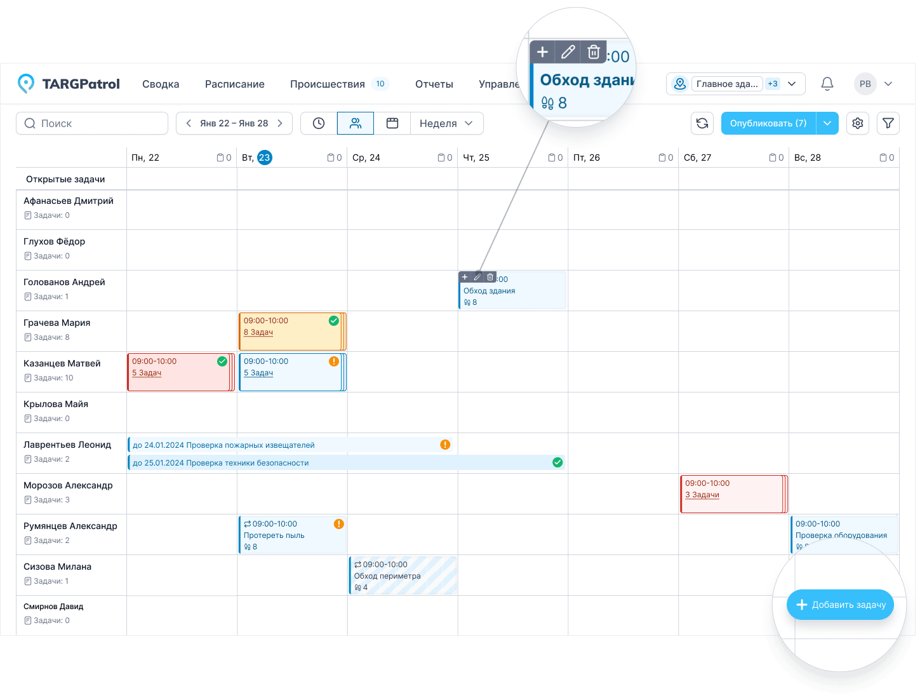Select the Протереть пыль task card
The height and width of the screenshot is (698, 920).
point(293,535)
